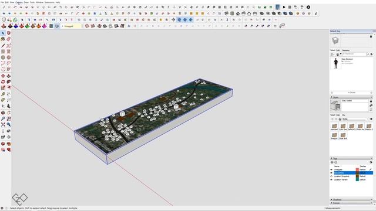Screen dimensions: 376x211
Task: Select the Select arrow tool
Action: tap(3, 33)
